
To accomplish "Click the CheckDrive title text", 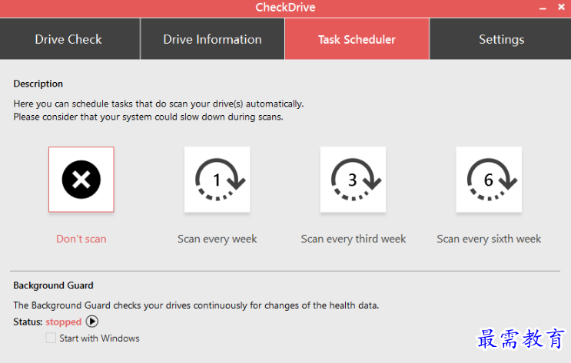I will pyautogui.click(x=285, y=7).
